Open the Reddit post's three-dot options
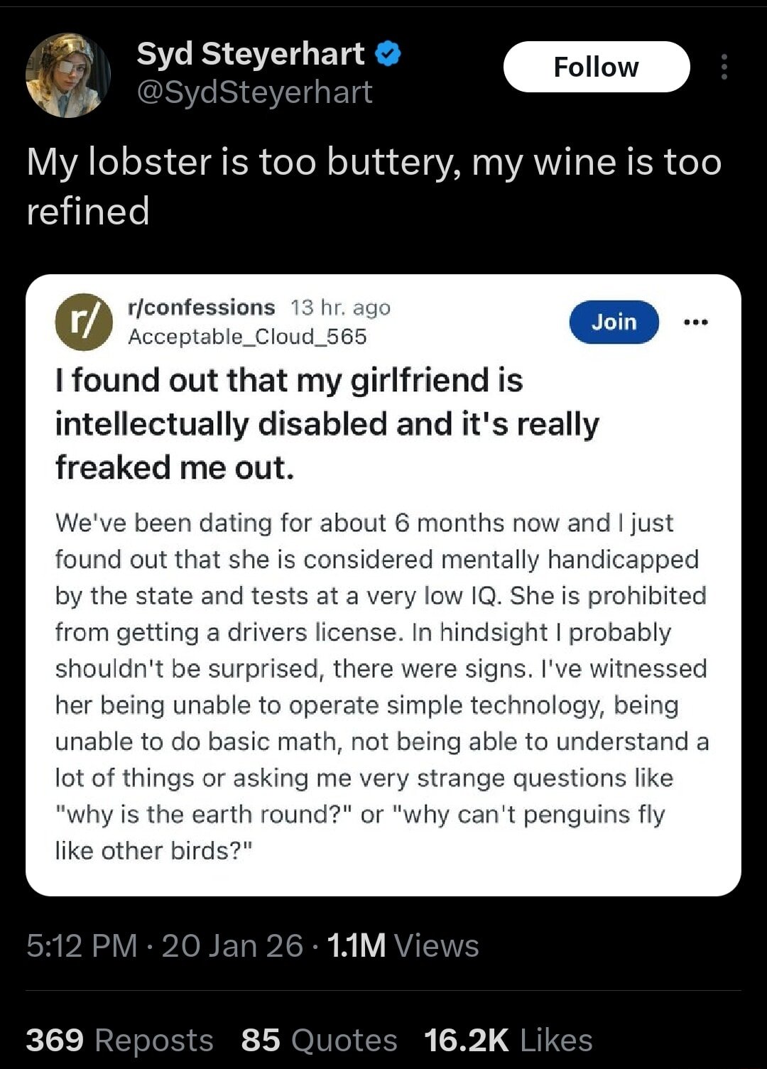Viewport: 767px width, 1069px height. 695,322
